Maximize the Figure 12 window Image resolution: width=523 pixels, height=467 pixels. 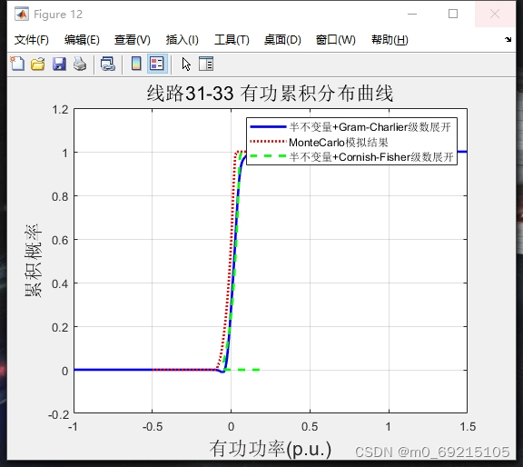click(x=453, y=14)
